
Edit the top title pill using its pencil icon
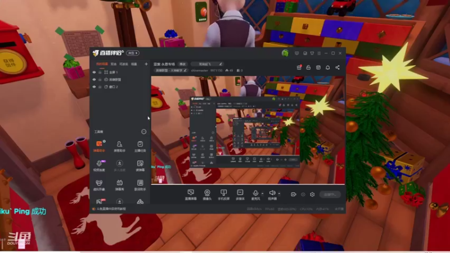point(220,64)
